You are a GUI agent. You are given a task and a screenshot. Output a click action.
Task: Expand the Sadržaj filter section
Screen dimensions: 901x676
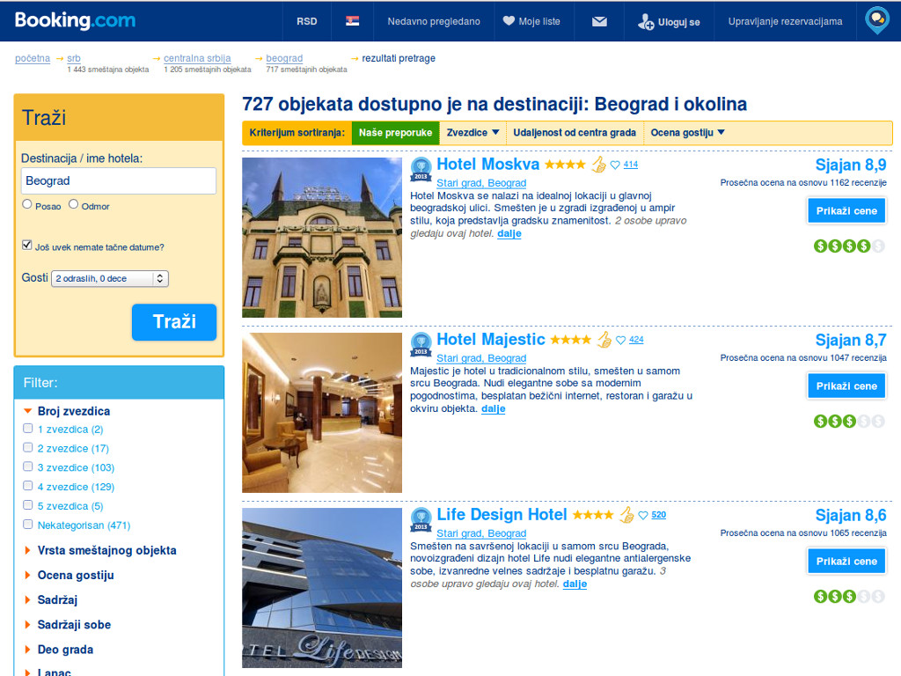click(50, 600)
